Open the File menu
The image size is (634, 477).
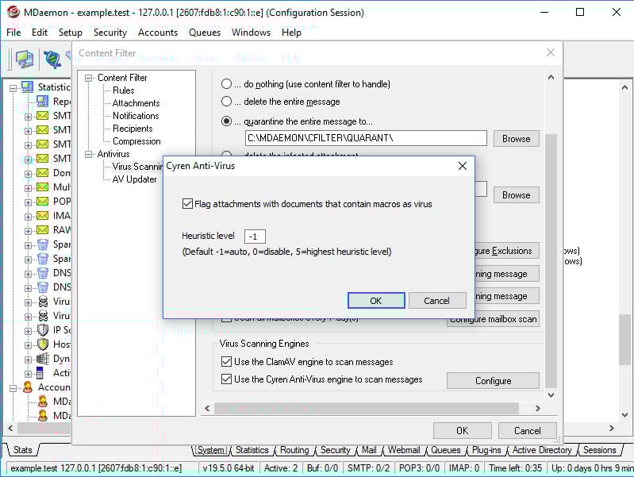(13, 33)
